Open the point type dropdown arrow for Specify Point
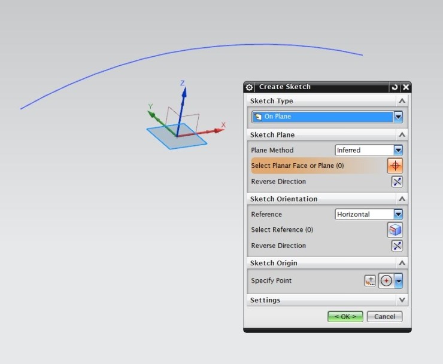This screenshot has height=364, width=443. coord(398,281)
